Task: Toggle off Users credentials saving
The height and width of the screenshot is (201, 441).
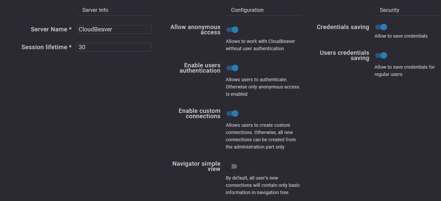Action: pos(381,55)
